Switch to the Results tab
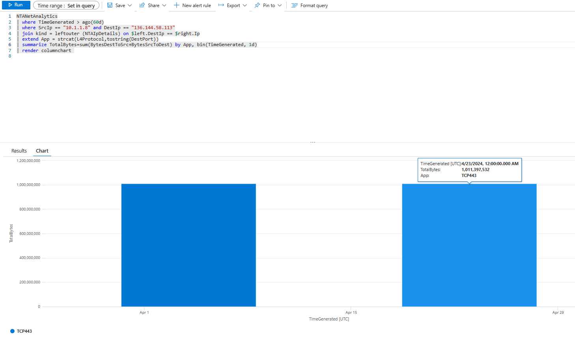Viewport: 575px width, 341px height. click(19, 151)
